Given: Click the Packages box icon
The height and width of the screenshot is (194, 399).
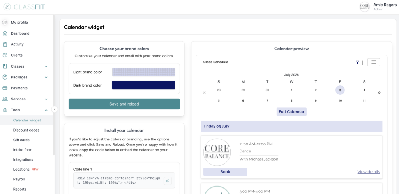Looking at the screenshot, I should (x=5, y=77).
